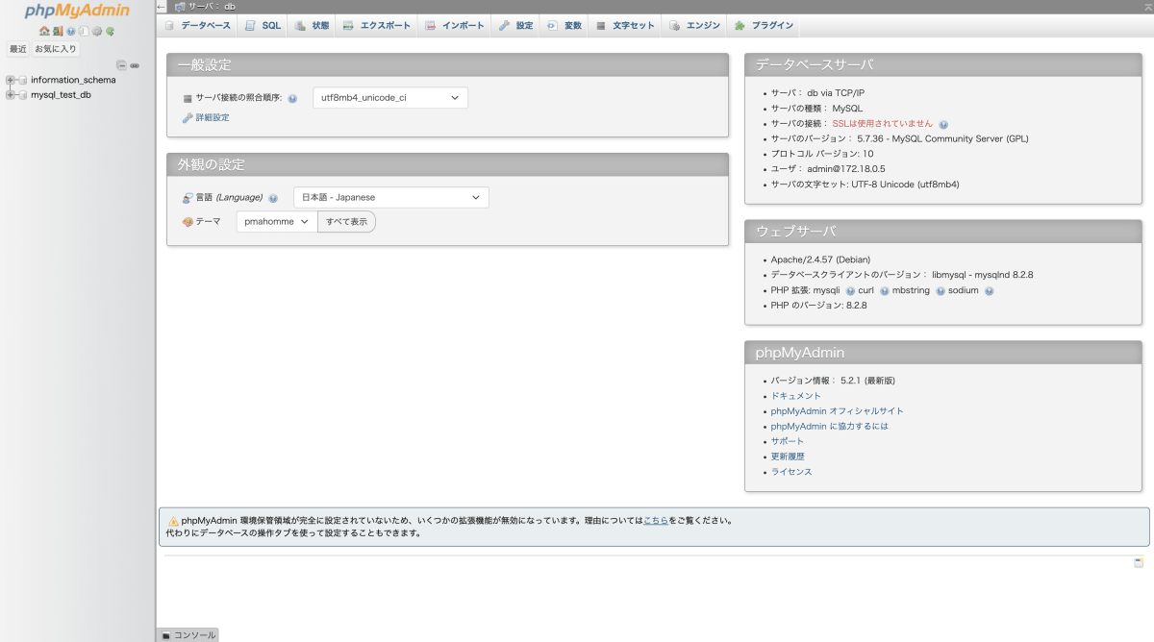Select mysql_test_db database name
Image resolution: width=1154 pixels, height=642 pixels.
point(61,95)
